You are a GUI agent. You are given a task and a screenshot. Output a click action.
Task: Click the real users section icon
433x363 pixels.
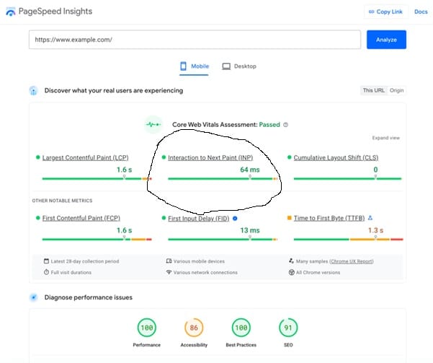(33, 90)
